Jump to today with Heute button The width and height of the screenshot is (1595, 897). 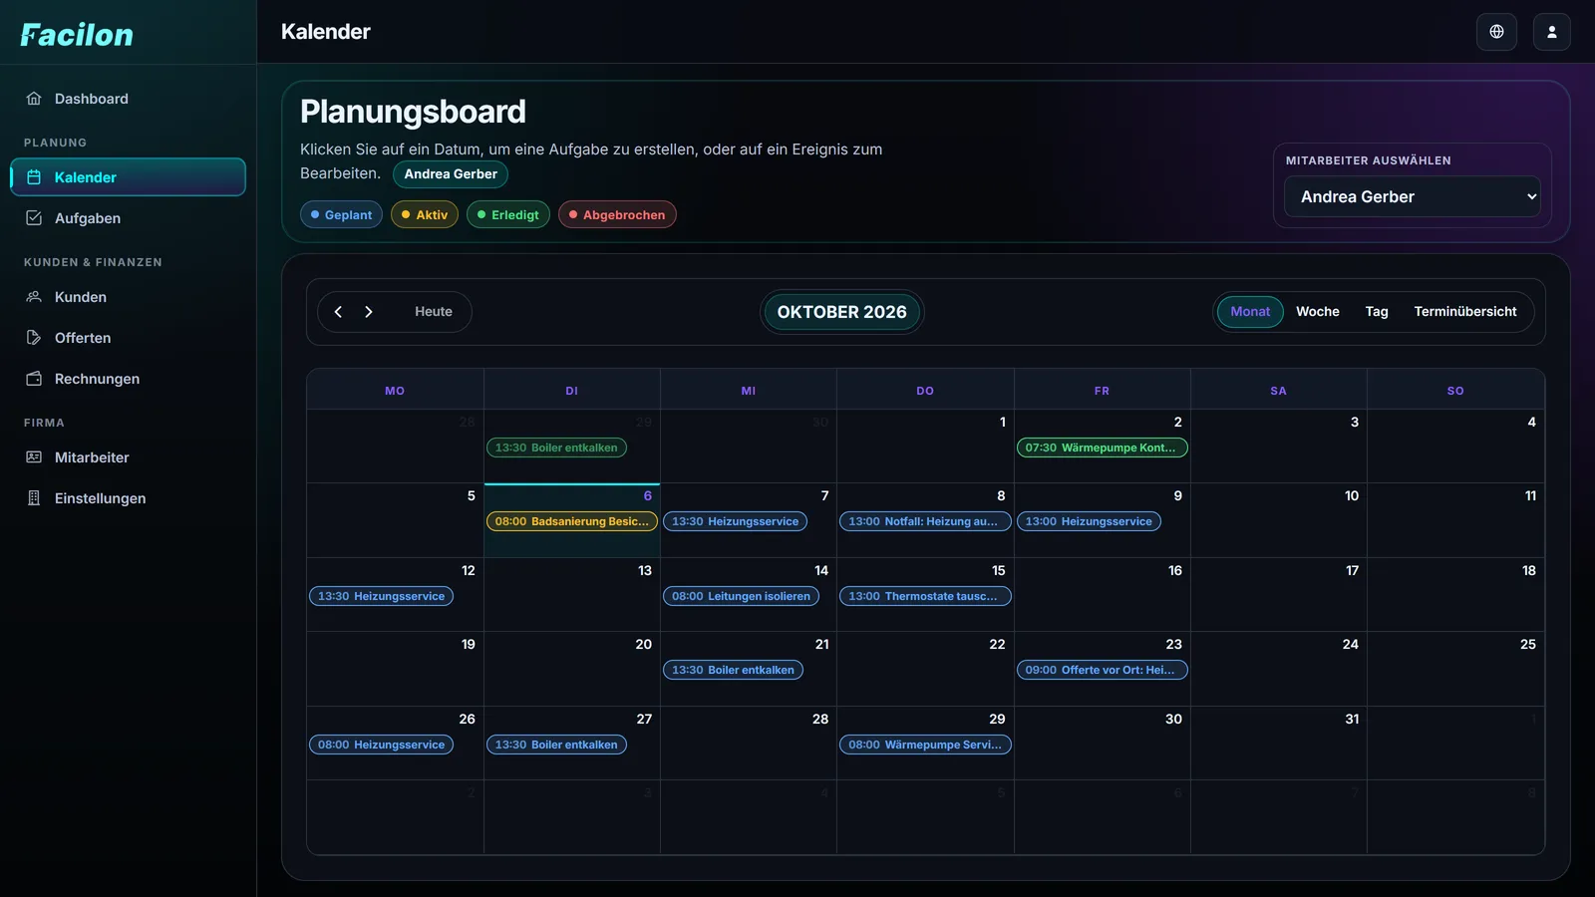coord(434,312)
